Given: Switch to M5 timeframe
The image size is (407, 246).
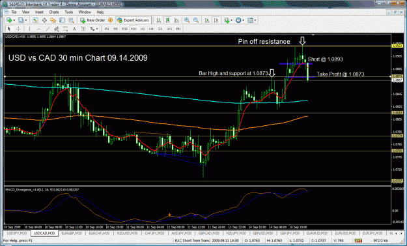Looking at the screenshot, I should [116, 29].
